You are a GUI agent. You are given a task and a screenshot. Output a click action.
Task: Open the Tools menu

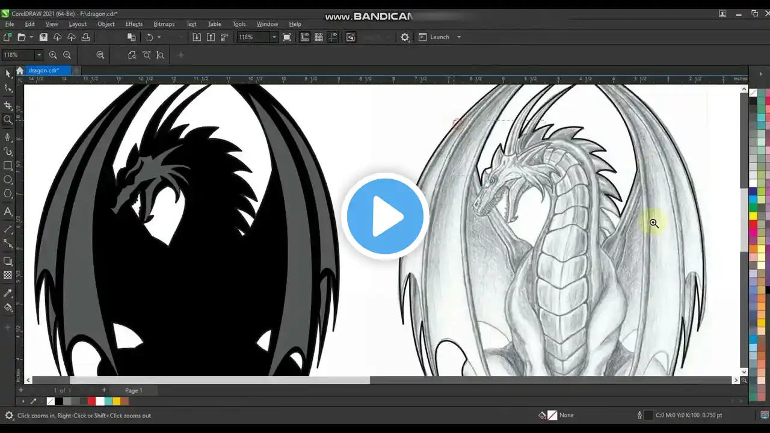[239, 24]
